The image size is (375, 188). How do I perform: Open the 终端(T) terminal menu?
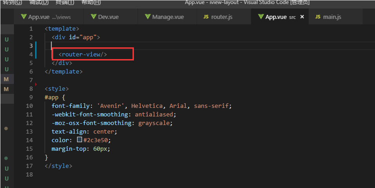[x=65, y=3]
